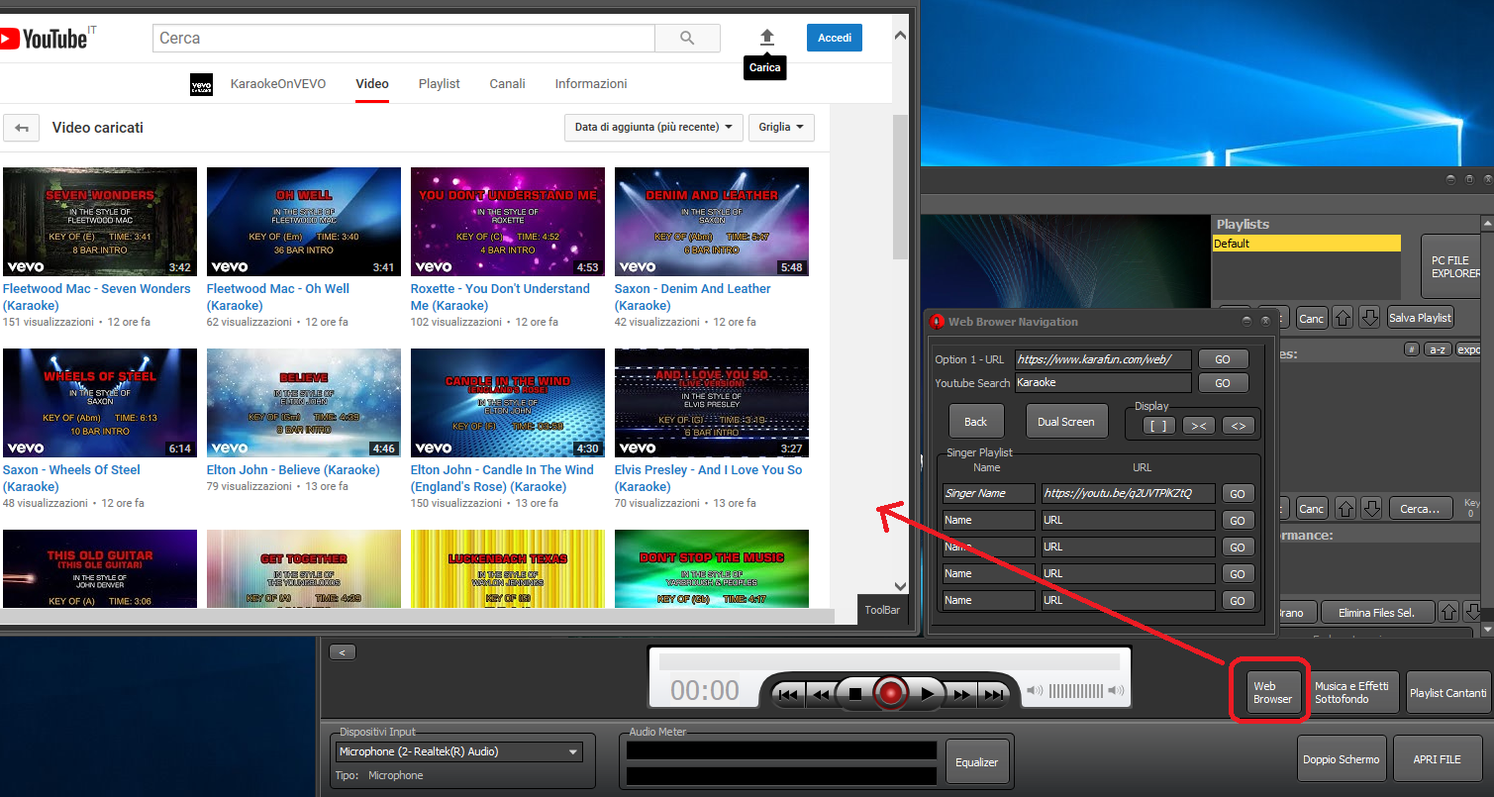This screenshot has height=797, width=1494.
Task: Open the 'Data di aggiunta' sort dropdown
Action: (x=653, y=127)
